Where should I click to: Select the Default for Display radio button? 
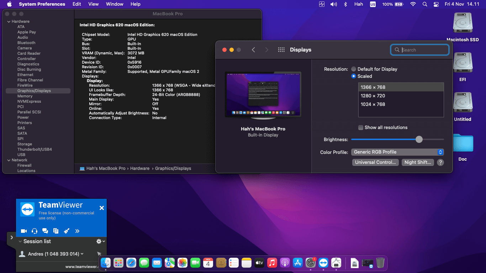[x=354, y=69]
